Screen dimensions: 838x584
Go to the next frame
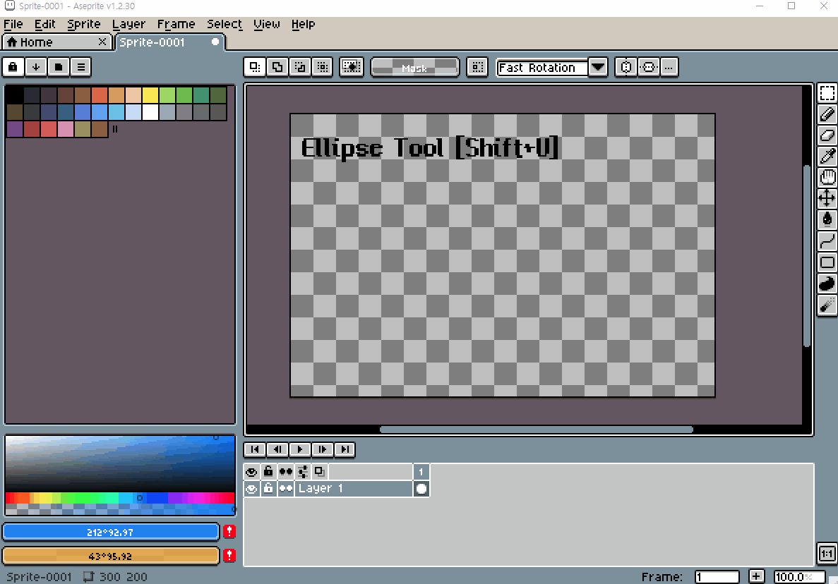point(322,449)
